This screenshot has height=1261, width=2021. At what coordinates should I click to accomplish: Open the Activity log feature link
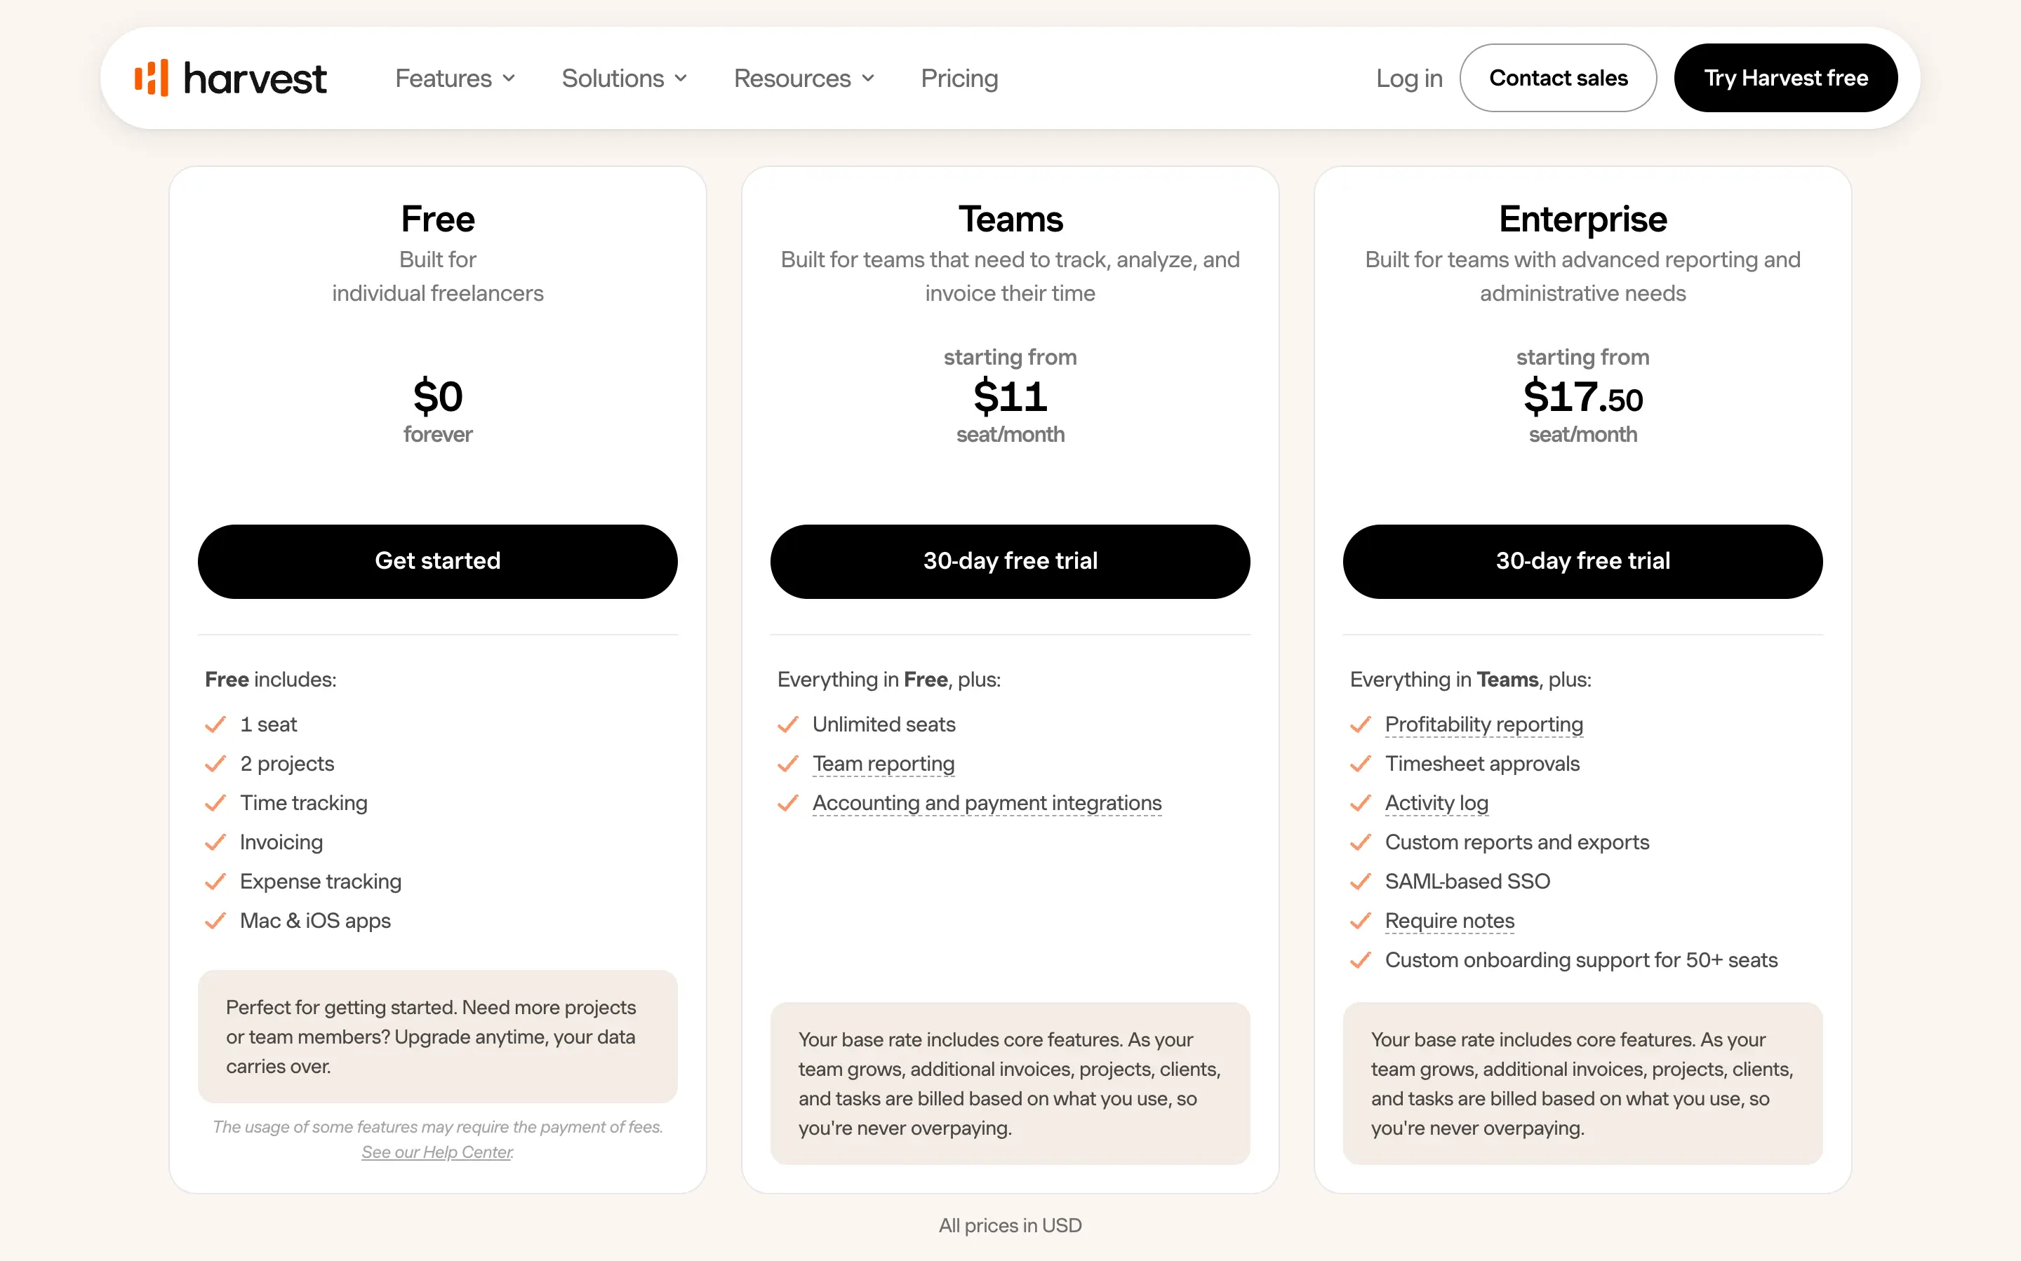pyautogui.click(x=1436, y=803)
